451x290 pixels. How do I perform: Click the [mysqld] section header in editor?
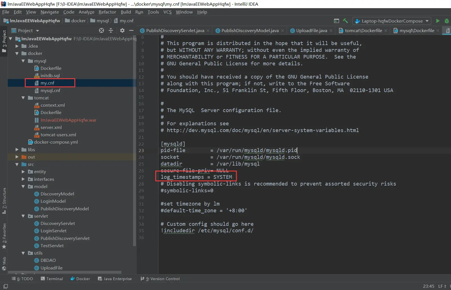coord(173,144)
